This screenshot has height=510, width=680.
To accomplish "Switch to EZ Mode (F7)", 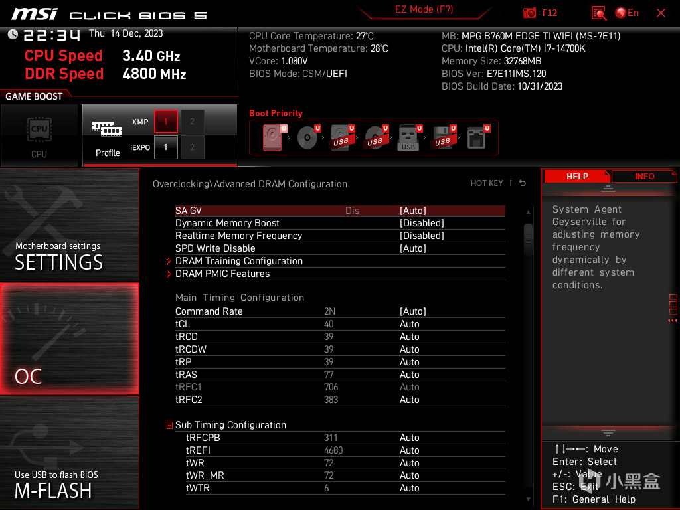I will tap(424, 9).
